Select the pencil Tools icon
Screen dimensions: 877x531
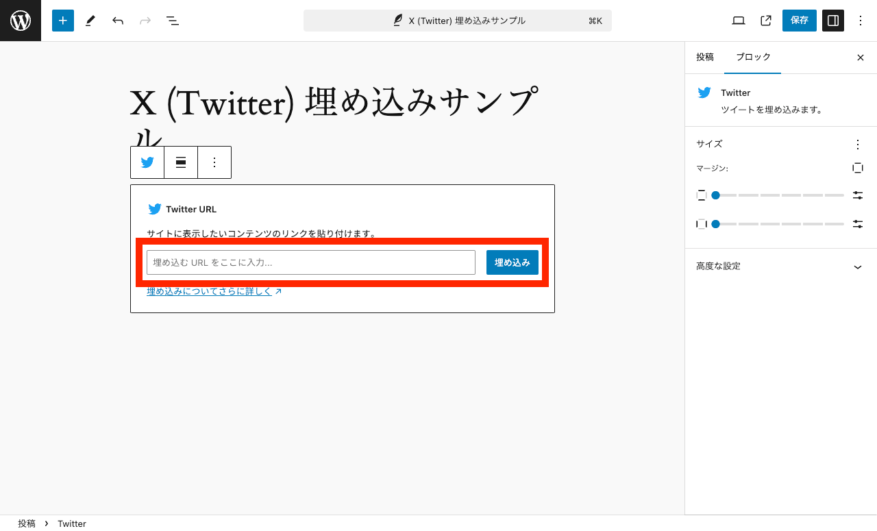[x=90, y=21]
